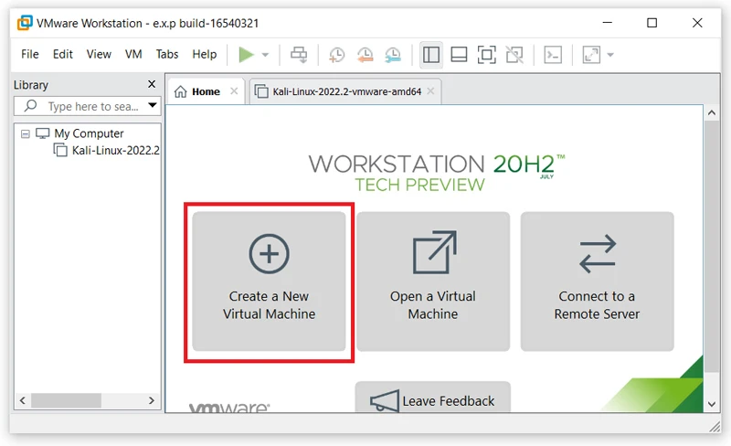
Task: Click the home page vertical scrollbar thumb
Action: pos(712,247)
